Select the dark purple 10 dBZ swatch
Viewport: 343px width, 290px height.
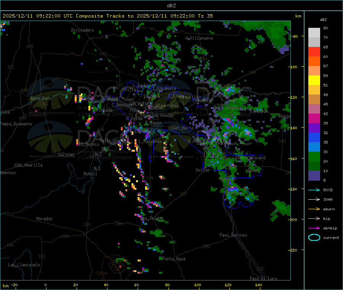(x=314, y=176)
